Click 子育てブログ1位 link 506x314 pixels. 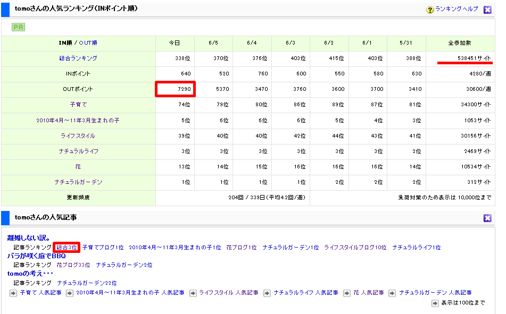(103, 248)
